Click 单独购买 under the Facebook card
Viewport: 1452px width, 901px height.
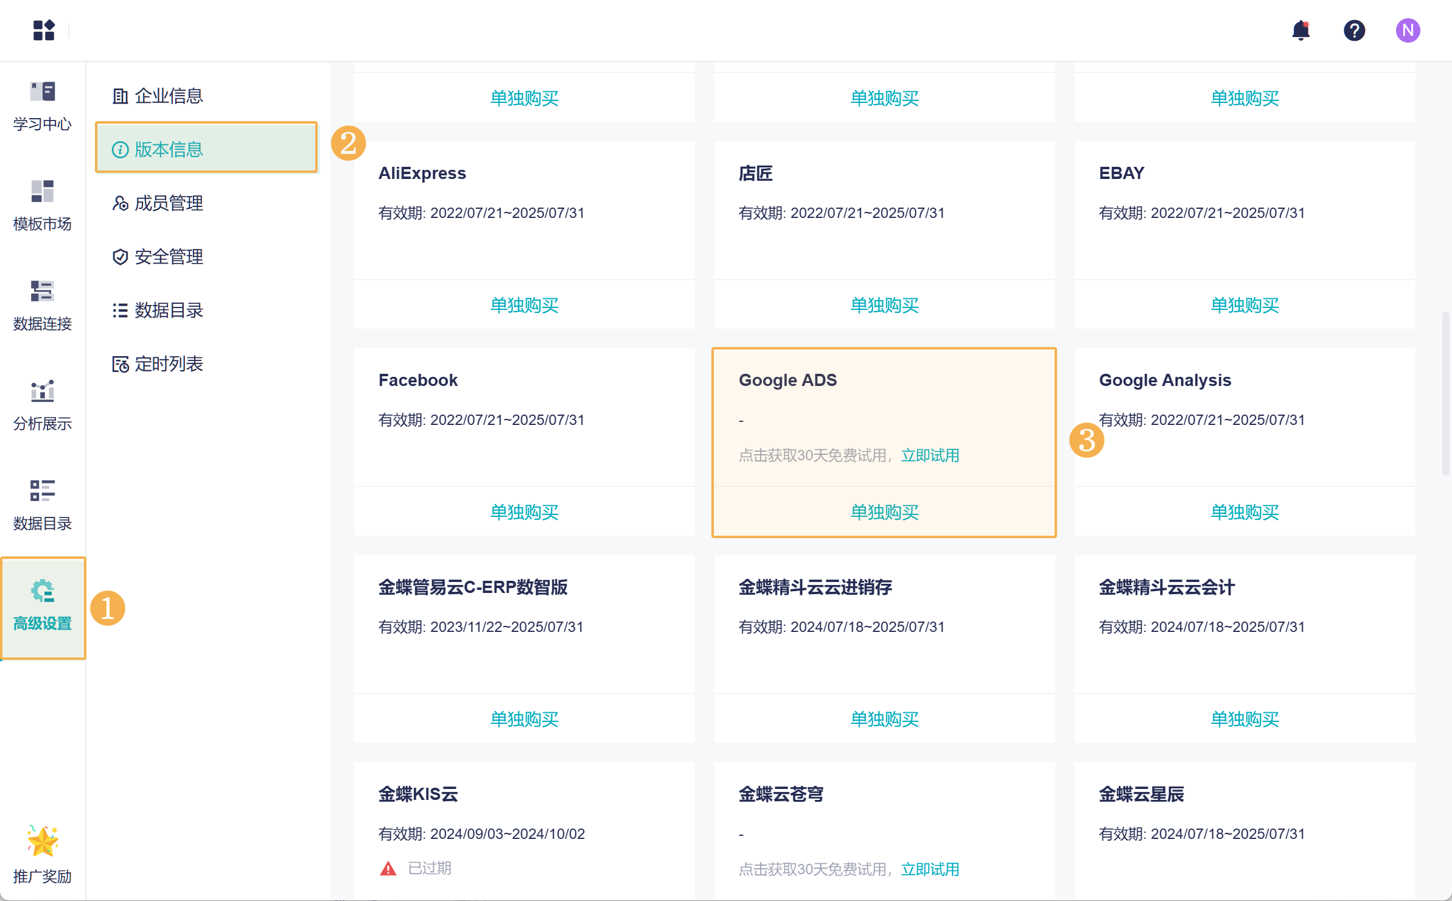pos(524,512)
